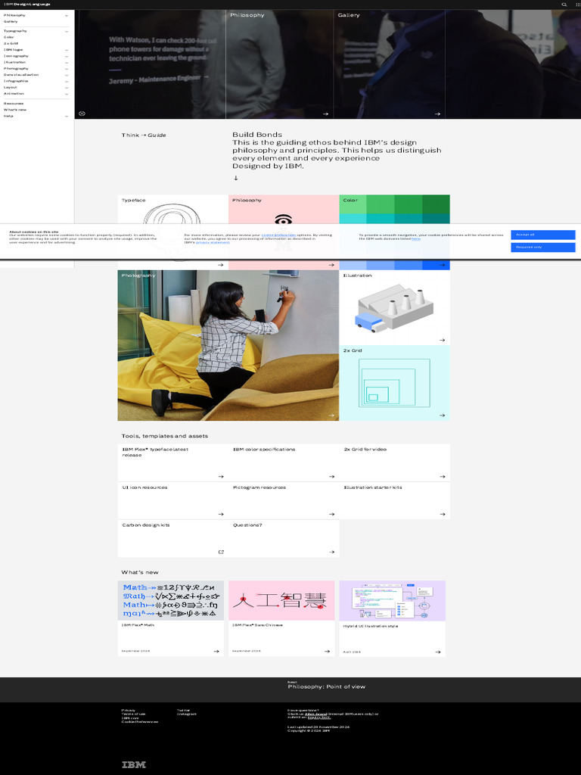This screenshot has height=775, width=581.
Task: Click lightest green swatch in Color card
Action: pyautogui.click(x=353, y=204)
